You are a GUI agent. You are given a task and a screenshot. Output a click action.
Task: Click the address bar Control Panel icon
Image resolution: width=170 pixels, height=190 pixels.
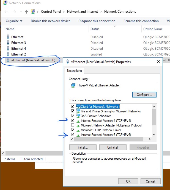point(33,12)
